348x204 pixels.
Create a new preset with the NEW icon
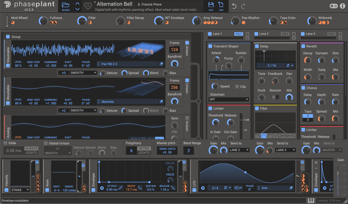[221, 5]
